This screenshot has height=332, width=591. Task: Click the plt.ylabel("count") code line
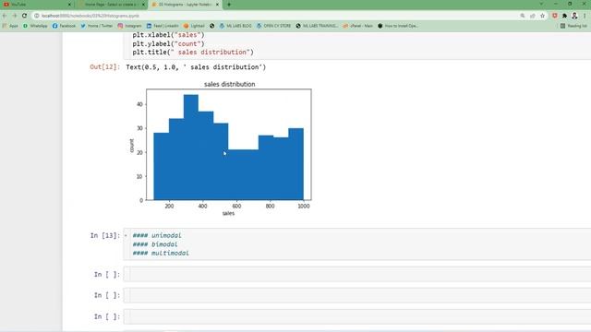(x=168, y=43)
